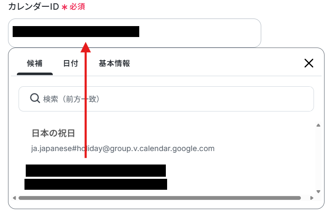Click the カレンダーID field label
The height and width of the screenshot is (215, 330).
(x=34, y=7)
